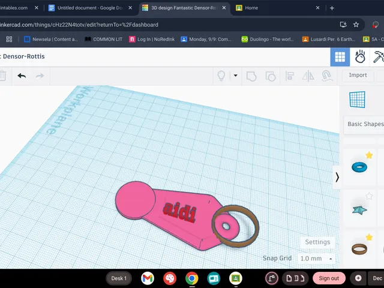Open the Blocks pickaxe icon
The image size is (384, 288).
click(378, 56)
